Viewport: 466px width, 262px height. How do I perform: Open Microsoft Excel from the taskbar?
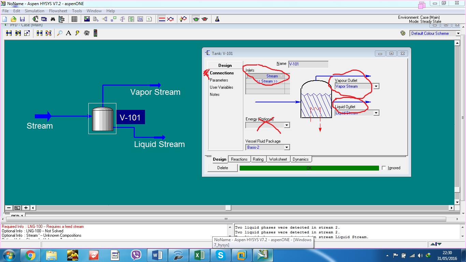pyautogui.click(x=200, y=255)
